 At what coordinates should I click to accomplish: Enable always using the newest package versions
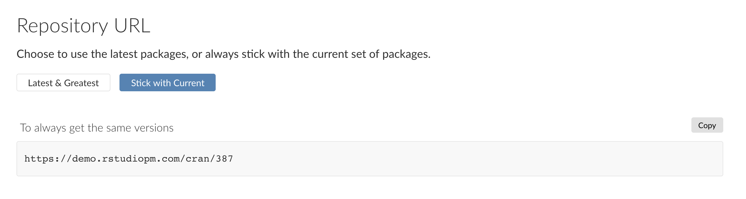click(x=63, y=83)
